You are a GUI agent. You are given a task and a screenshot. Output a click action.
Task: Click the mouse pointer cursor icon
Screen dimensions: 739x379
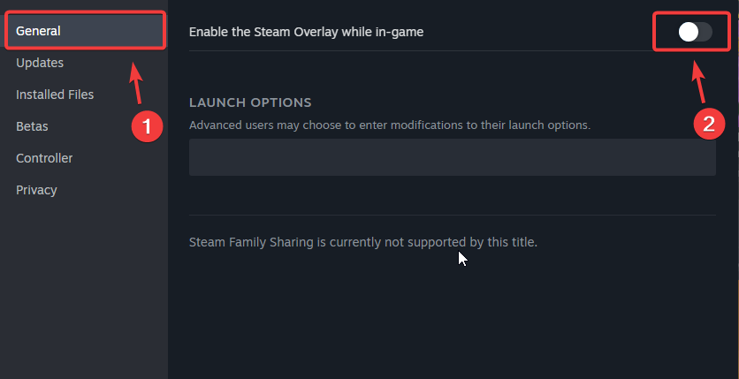pyautogui.click(x=462, y=258)
